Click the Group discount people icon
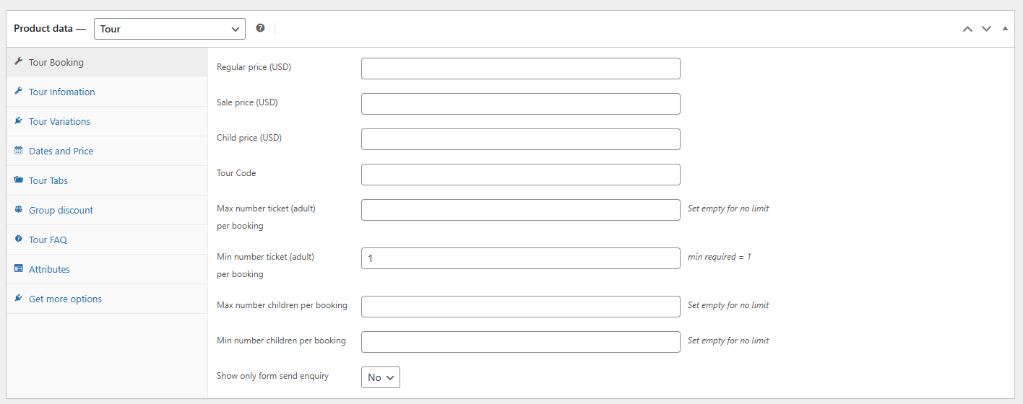Screen dimensions: 1023x404 (x=19, y=210)
